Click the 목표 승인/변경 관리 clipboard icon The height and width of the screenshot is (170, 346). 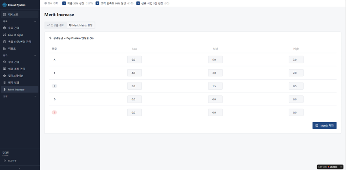[4, 42]
